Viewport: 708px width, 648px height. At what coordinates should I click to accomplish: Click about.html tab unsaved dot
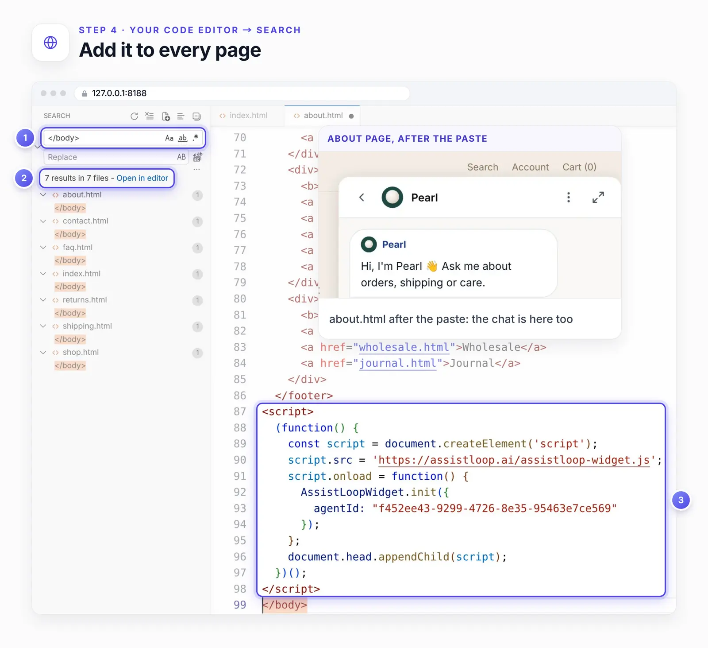point(351,116)
